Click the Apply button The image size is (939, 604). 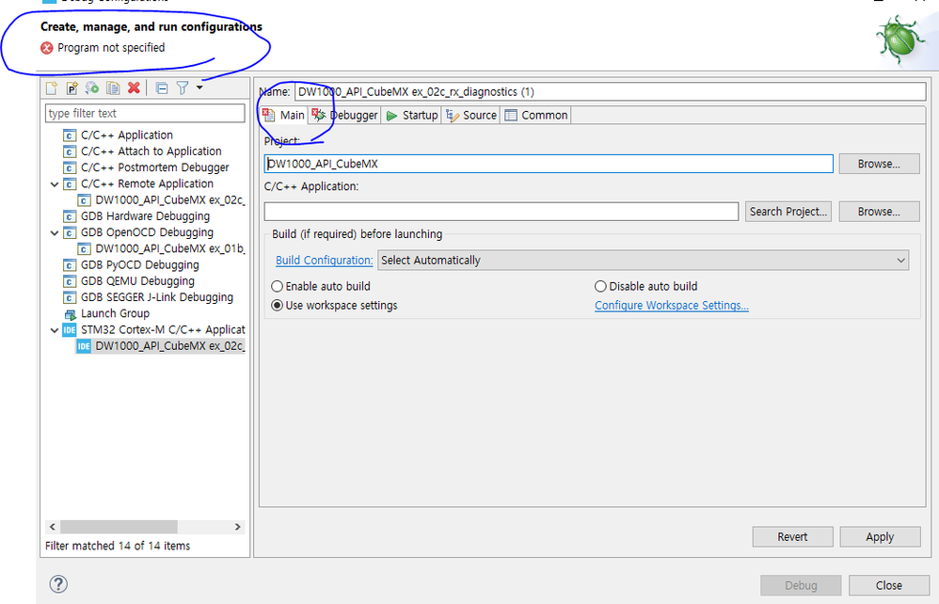(880, 536)
